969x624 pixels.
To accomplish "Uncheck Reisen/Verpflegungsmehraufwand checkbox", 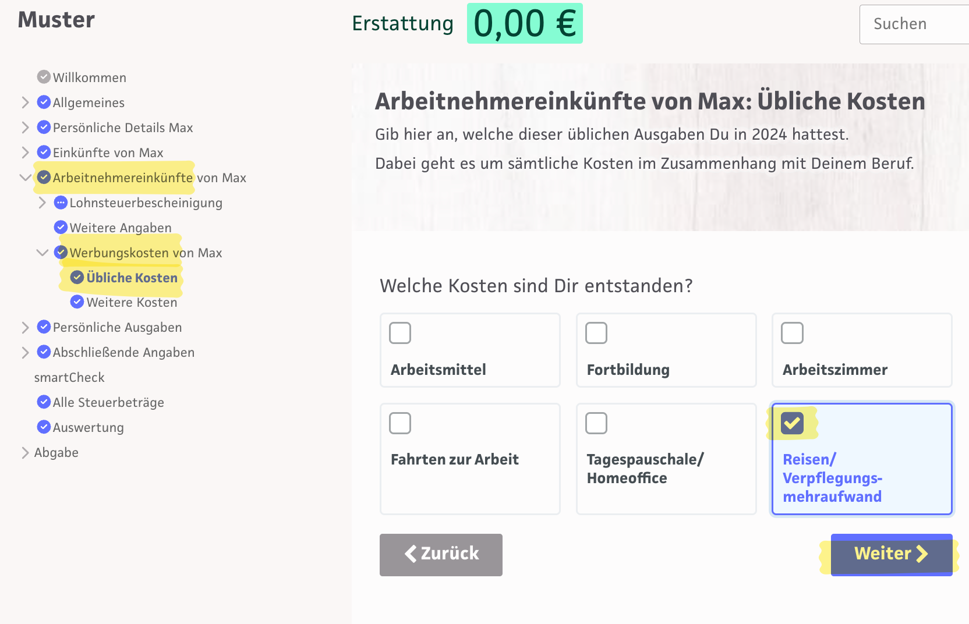I will [792, 423].
